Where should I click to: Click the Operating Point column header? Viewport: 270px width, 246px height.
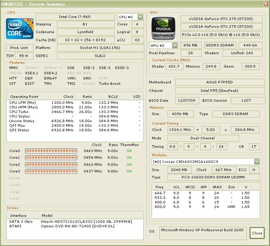(24, 96)
